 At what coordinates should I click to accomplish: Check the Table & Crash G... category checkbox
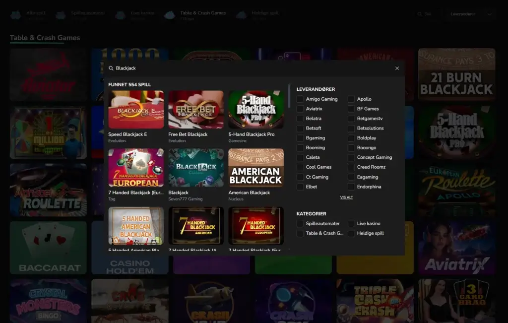[300, 233]
